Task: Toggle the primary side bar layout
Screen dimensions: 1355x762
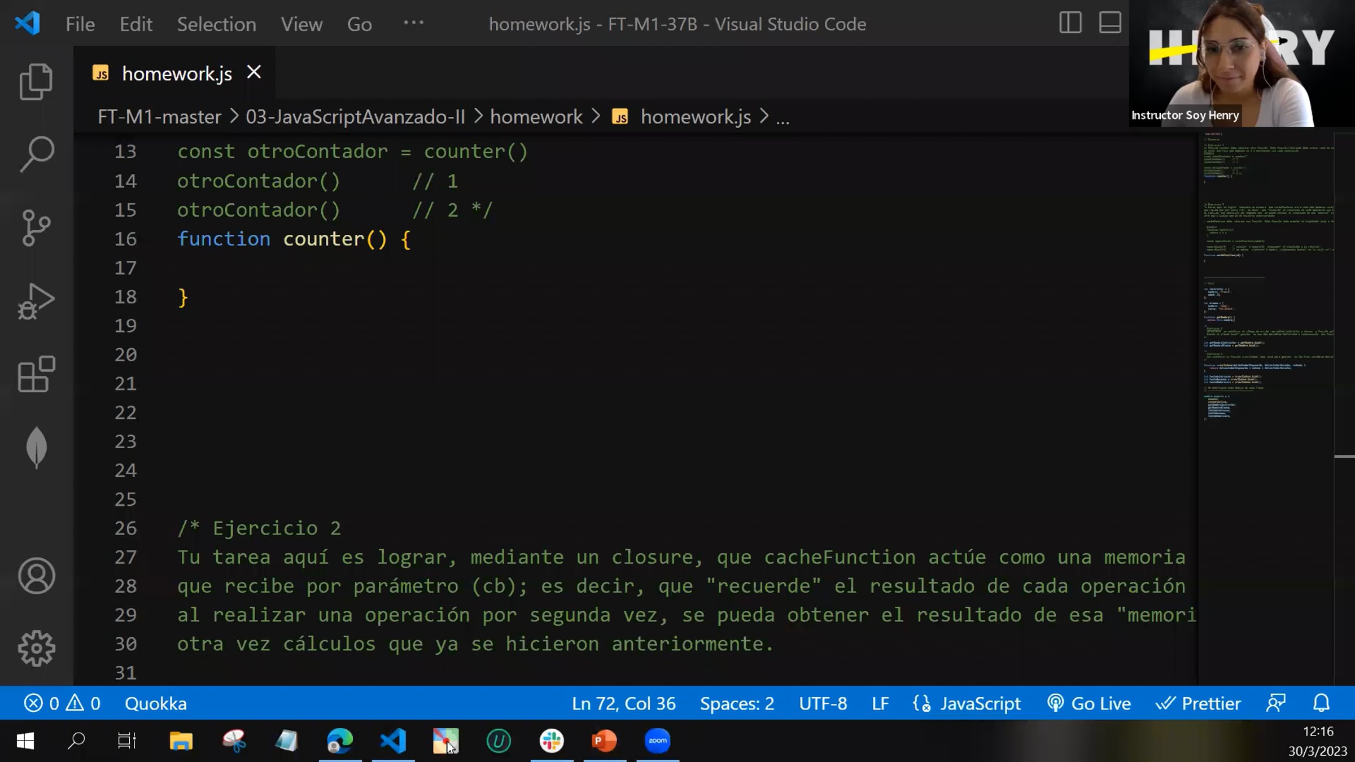Action: (1070, 23)
